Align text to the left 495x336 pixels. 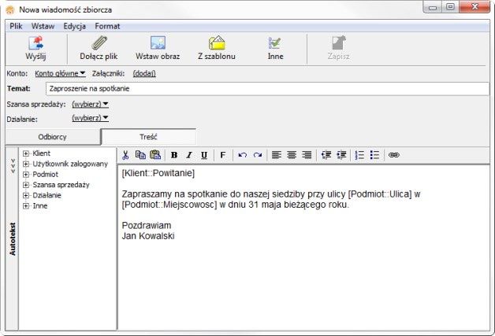pyautogui.click(x=277, y=155)
